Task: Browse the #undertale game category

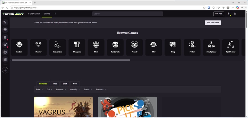Action: (115, 47)
